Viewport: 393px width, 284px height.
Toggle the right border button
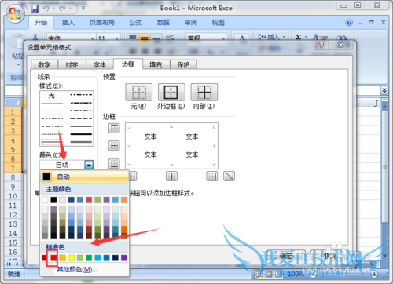click(x=212, y=177)
